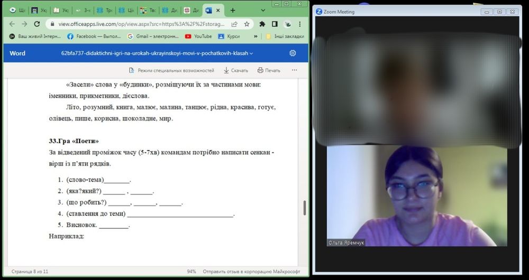Click 'Страница 8 из 11' page indicator
This screenshot has width=529, height=280.
[30, 271]
